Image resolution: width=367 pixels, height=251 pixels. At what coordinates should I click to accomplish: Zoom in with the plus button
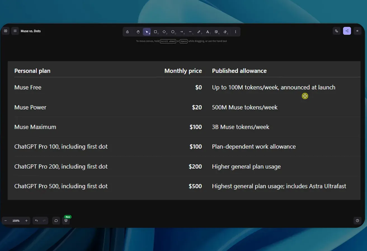tap(26, 221)
